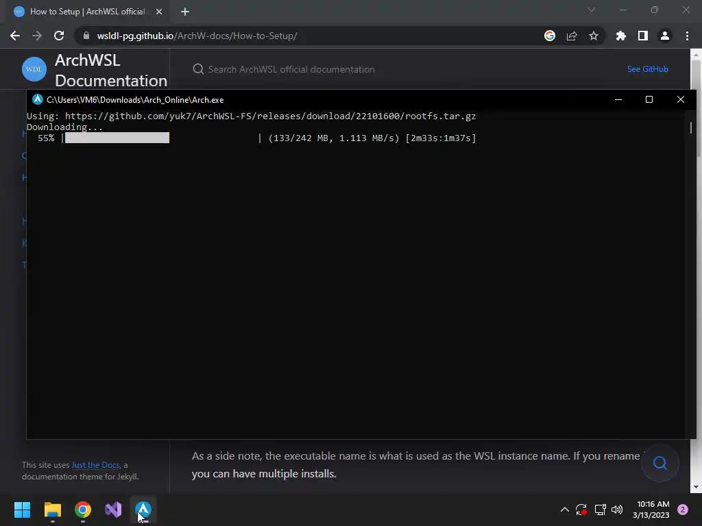Screen dimensions: 702x526
Task: Maximize the Arch.exe console window
Action: [x=649, y=99]
